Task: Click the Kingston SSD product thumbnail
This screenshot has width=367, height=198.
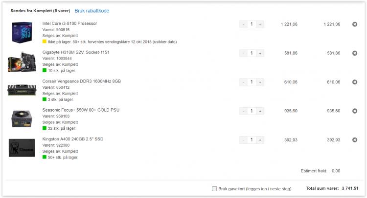Action: [x=22, y=148]
